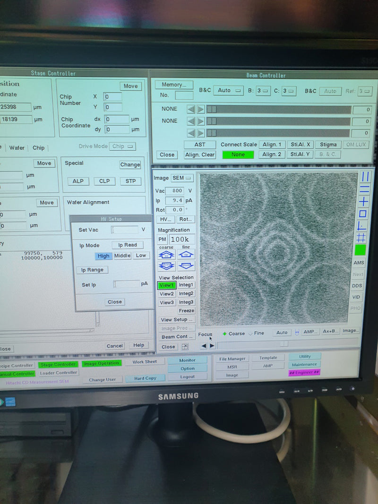
Task: Select the grid overlay icon
Action: click(x=361, y=237)
